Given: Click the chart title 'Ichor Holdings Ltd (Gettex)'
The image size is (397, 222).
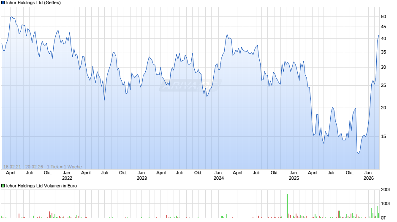Looking at the screenshot, I should click(33, 3).
